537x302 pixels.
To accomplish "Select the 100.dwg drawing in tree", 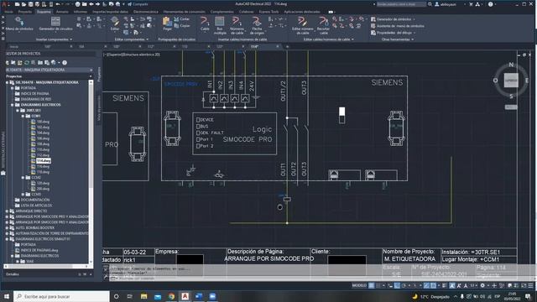I will coord(43,122).
